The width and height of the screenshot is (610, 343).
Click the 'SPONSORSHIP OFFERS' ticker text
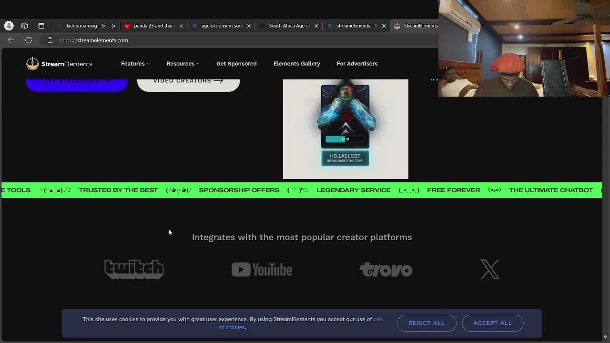click(239, 190)
